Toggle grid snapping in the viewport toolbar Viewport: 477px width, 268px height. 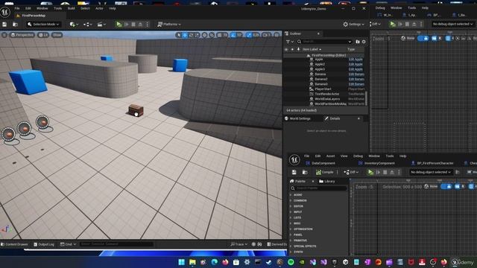(220, 35)
